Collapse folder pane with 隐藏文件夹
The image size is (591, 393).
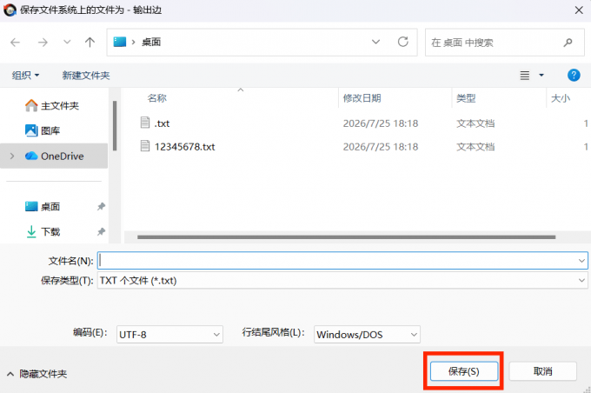(37, 374)
